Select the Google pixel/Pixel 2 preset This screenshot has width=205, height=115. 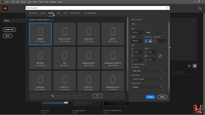tap(89, 58)
